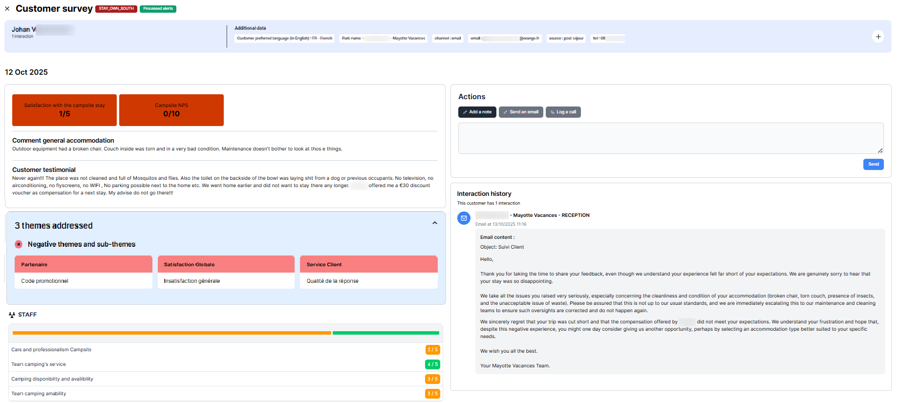
Task: Click the Processed alerts green badge
Action: (158, 9)
